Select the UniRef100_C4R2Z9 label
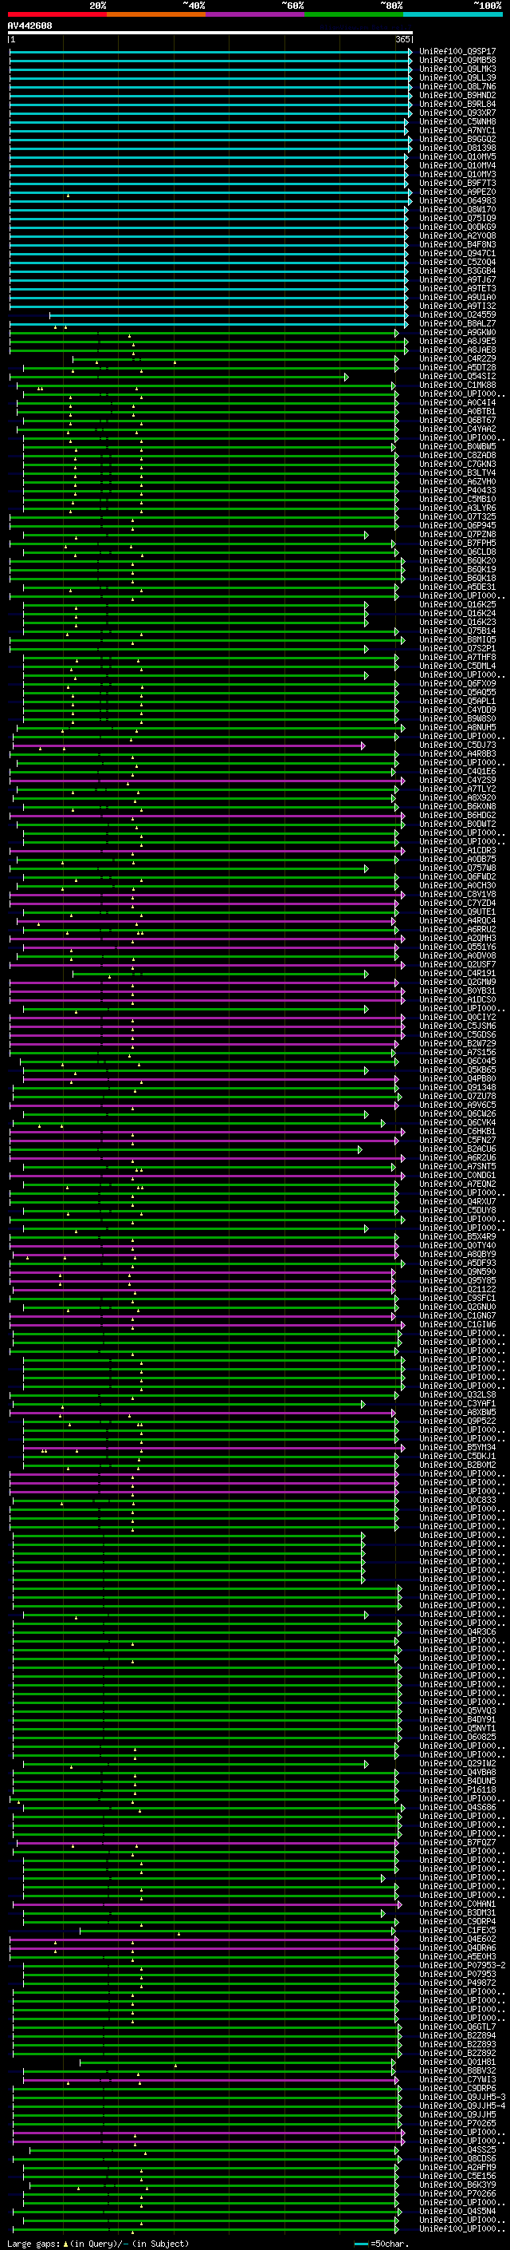The height and width of the screenshot is (2250, 510). (457, 358)
